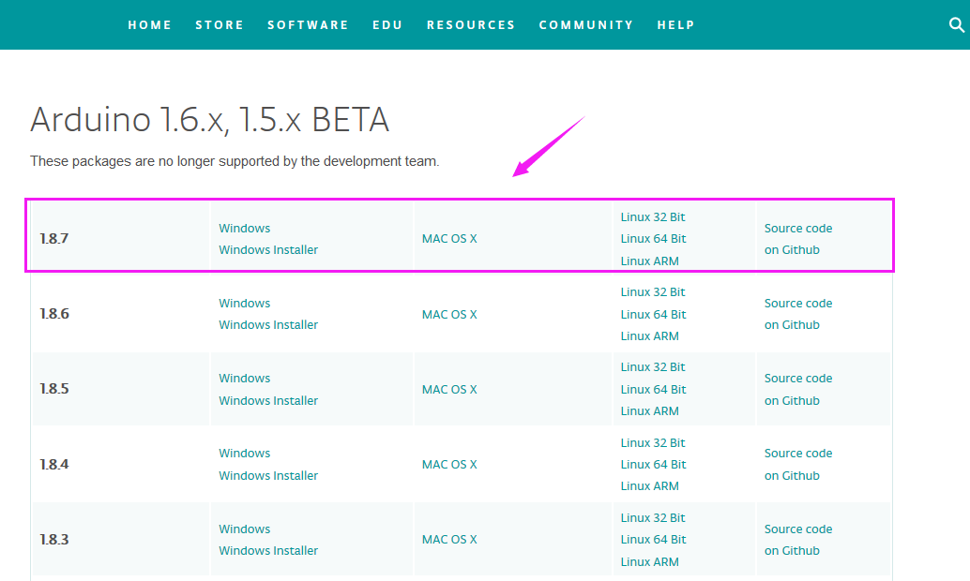
Task: Open Source code link for 1.8.6
Action: click(798, 304)
